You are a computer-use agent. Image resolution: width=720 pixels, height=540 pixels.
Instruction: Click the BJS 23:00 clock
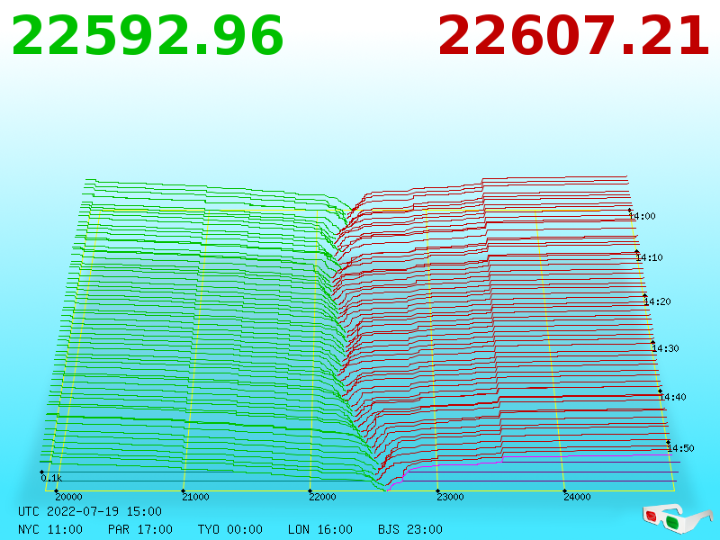410,529
